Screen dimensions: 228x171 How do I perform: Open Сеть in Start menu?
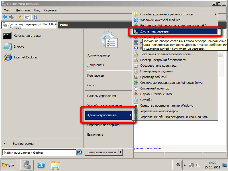(91, 85)
